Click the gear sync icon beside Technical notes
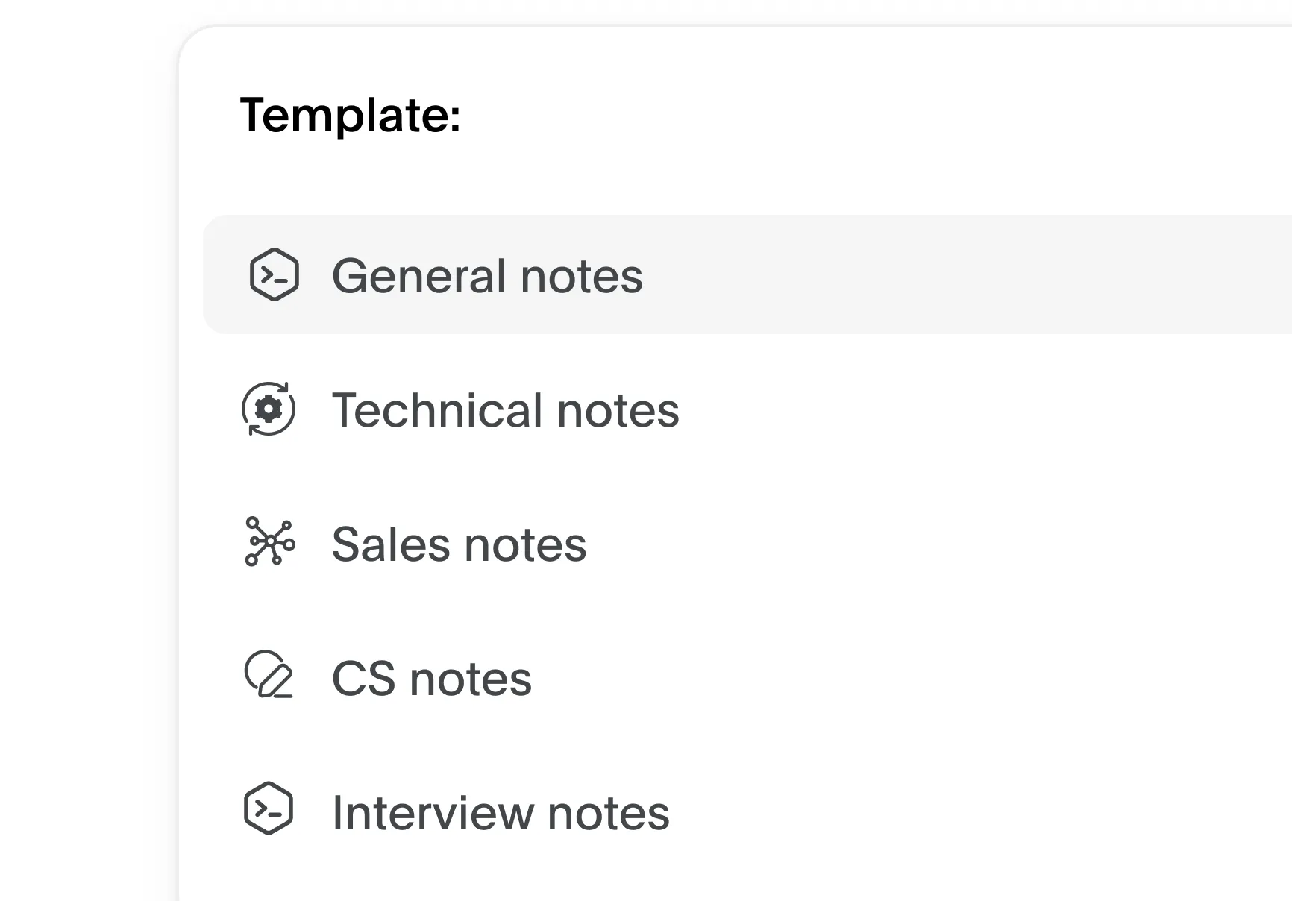1292x901 pixels. coord(269,409)
